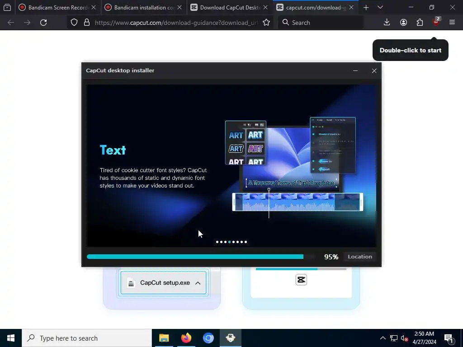Click the 95% progress text

coord(331,257)
